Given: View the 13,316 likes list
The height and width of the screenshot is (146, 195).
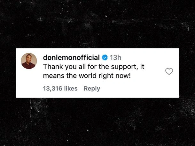Looking at the screenshot, I should [x=60, y=89].
